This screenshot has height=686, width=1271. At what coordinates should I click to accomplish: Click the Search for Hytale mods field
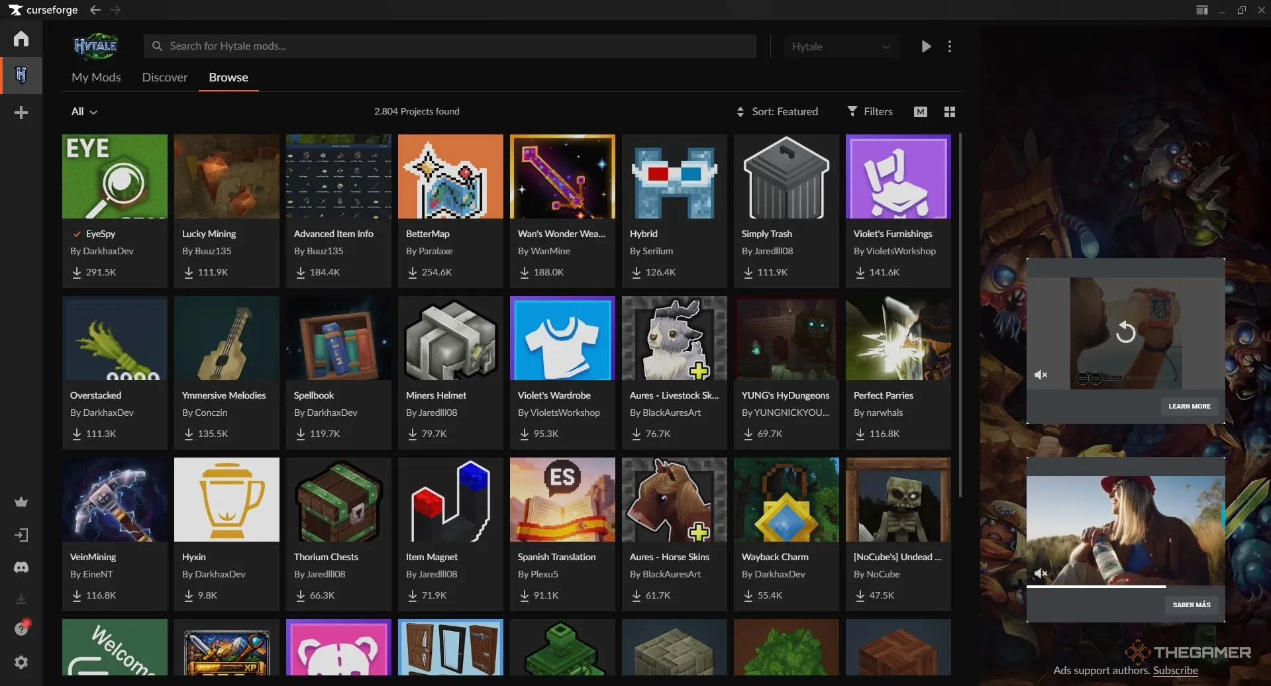[450, 46]
